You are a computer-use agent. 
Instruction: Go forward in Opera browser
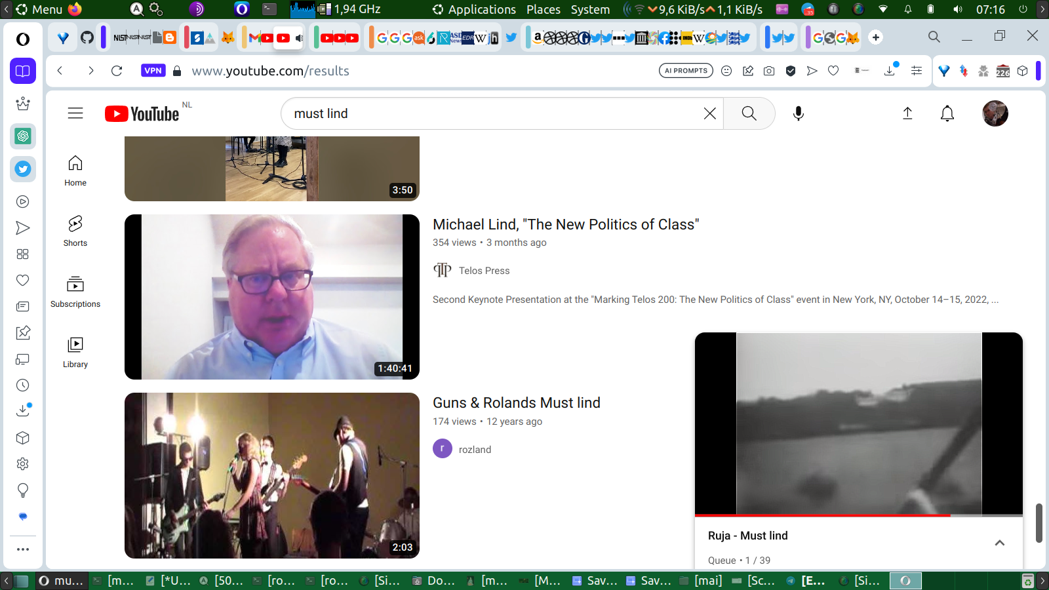click(90, 71)
